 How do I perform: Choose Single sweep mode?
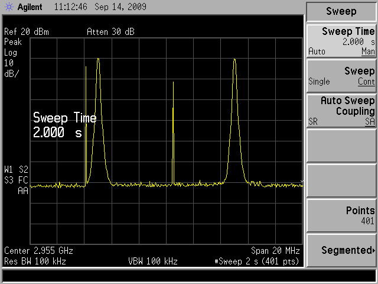[x=319, y=82]
